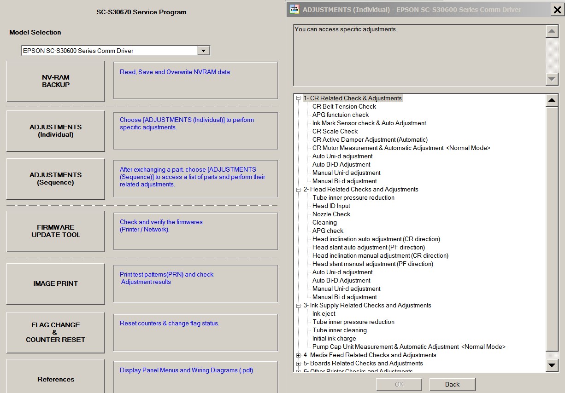This screenshot has width=565, height=393.
Task: Open the References button
Action: click(x=56, y=376)
